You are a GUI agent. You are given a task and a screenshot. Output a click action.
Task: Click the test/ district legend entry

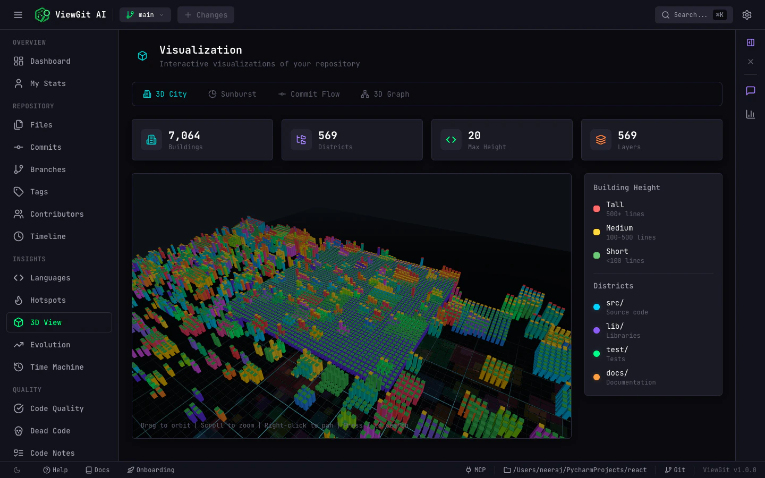click(653, 354)
